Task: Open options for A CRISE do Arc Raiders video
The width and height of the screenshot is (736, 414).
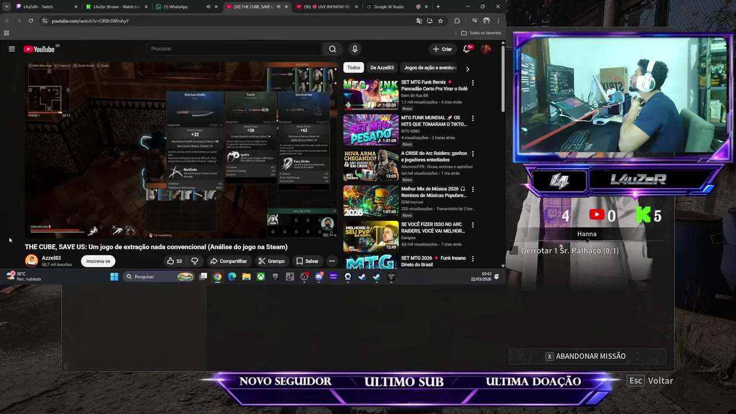Action: [473, 154]
